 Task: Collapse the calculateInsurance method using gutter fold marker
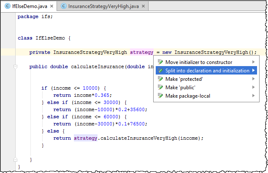[x=14, y=67]
